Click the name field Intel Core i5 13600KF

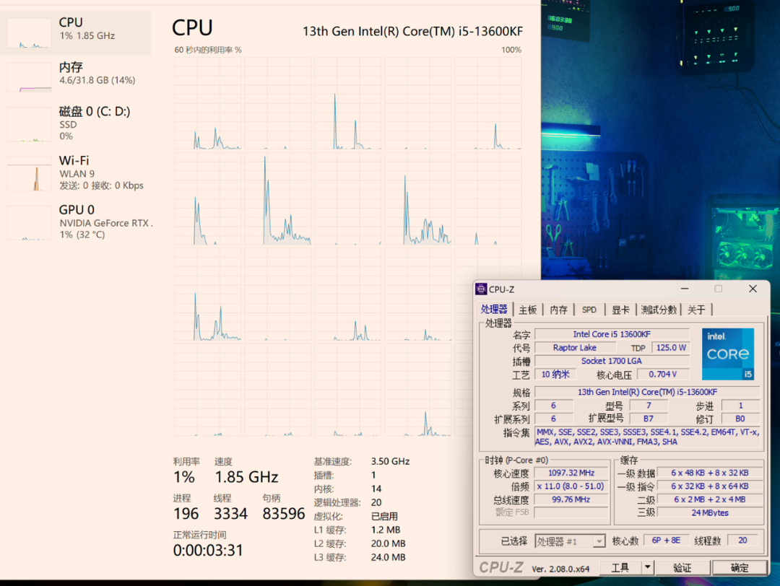[612, 334]
